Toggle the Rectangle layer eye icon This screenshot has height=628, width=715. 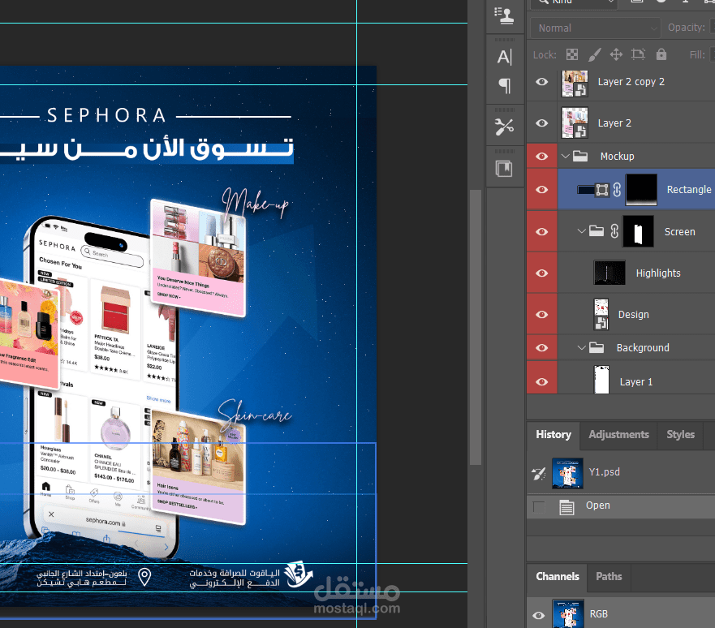pos(541,190)
